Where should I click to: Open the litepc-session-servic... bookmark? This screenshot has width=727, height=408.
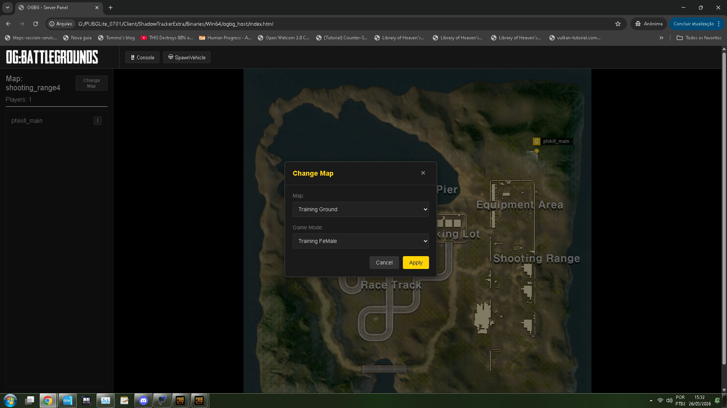coord(31,38)
